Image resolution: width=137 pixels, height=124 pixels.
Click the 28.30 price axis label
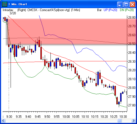coord(132,62)
